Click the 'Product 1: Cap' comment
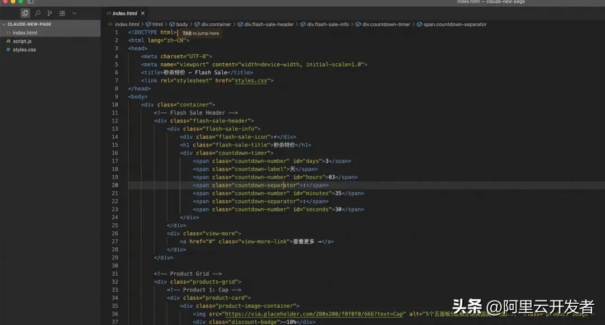This screenshot has height=325, width=605. coord(204,290)
